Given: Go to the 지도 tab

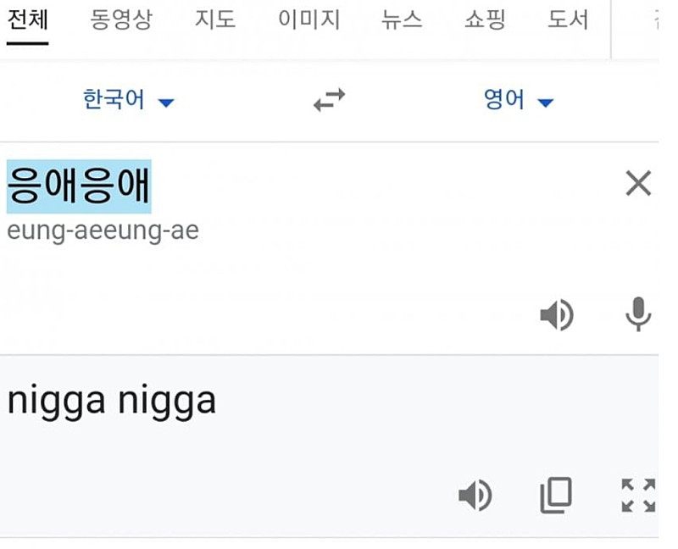Looking at the screenshot, I should [215, 20].
